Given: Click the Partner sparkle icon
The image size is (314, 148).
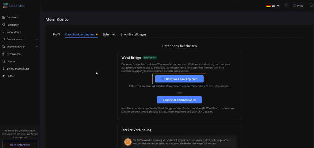Looking at the screenshot, I should point(4,76).
